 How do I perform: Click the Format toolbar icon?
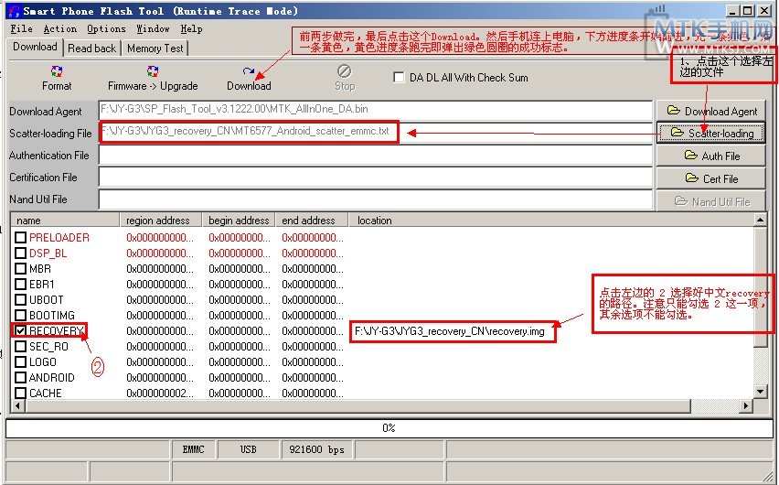click(x=57, y=71)
